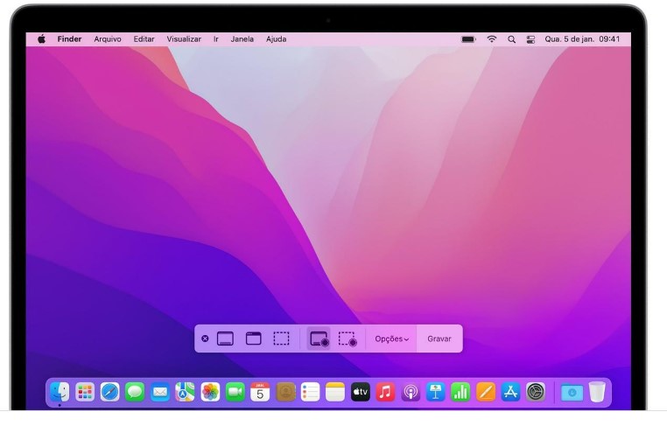Close the screenshot toolbar with the X button
This screenshot has height=426, width=667.
point(205,339)
